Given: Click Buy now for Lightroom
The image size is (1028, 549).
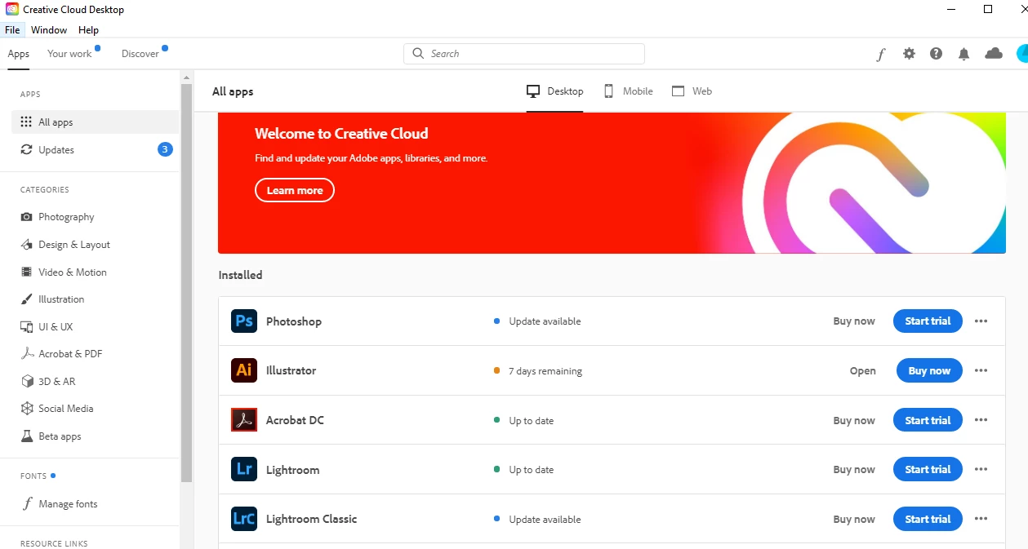Looking at the screenshot, I should tap(854, 470).
